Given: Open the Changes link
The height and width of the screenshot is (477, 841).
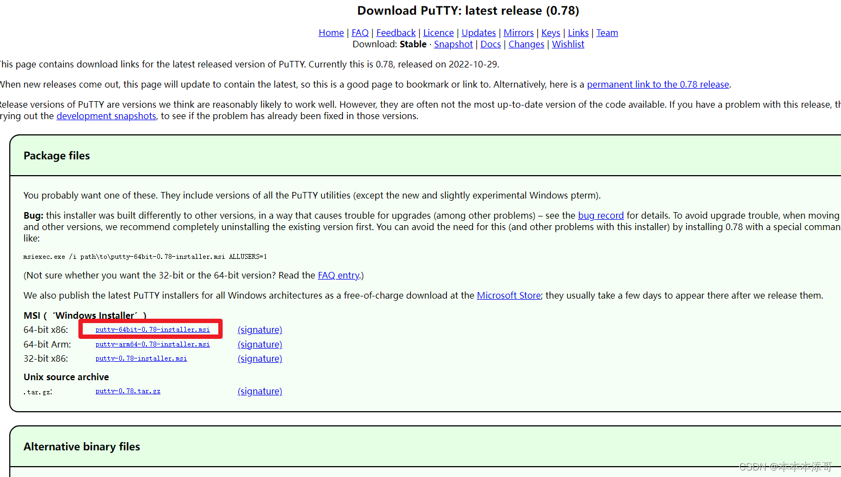Looking at the screenshot, I should (x=526, y=44).
